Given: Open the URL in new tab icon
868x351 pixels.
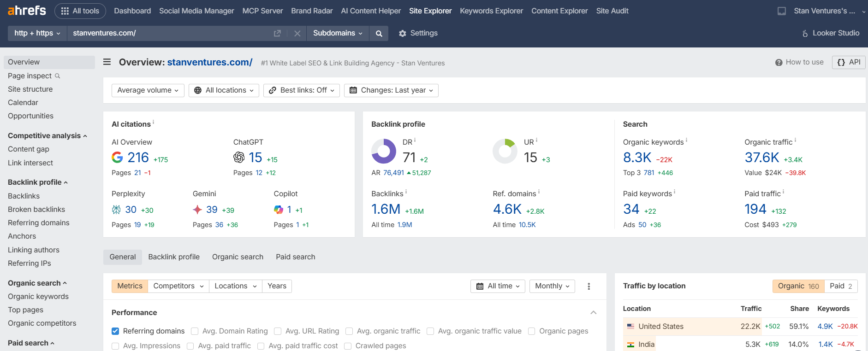Looking at the screenshot, I should click(x=277, y=33).
